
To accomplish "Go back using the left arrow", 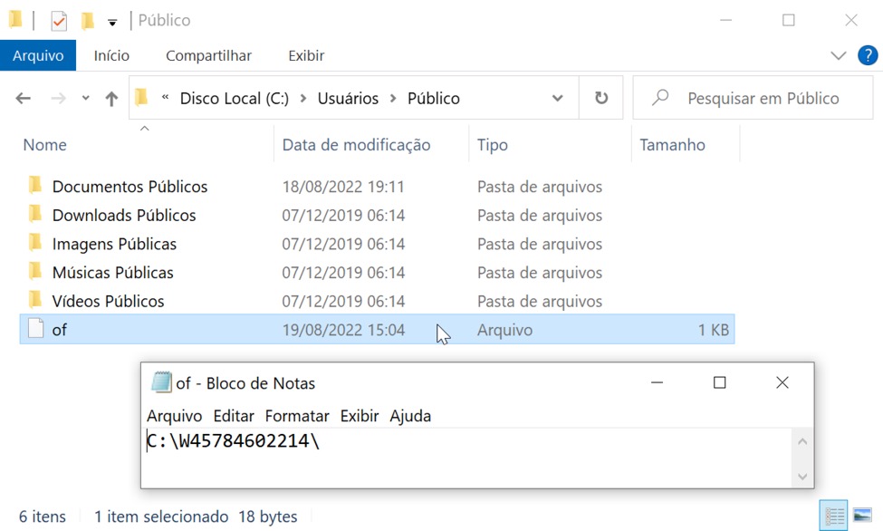I will (24, 99).
